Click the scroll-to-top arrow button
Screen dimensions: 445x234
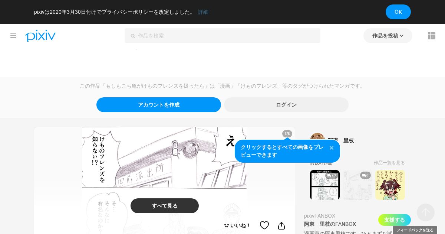[x=426, y=212]
